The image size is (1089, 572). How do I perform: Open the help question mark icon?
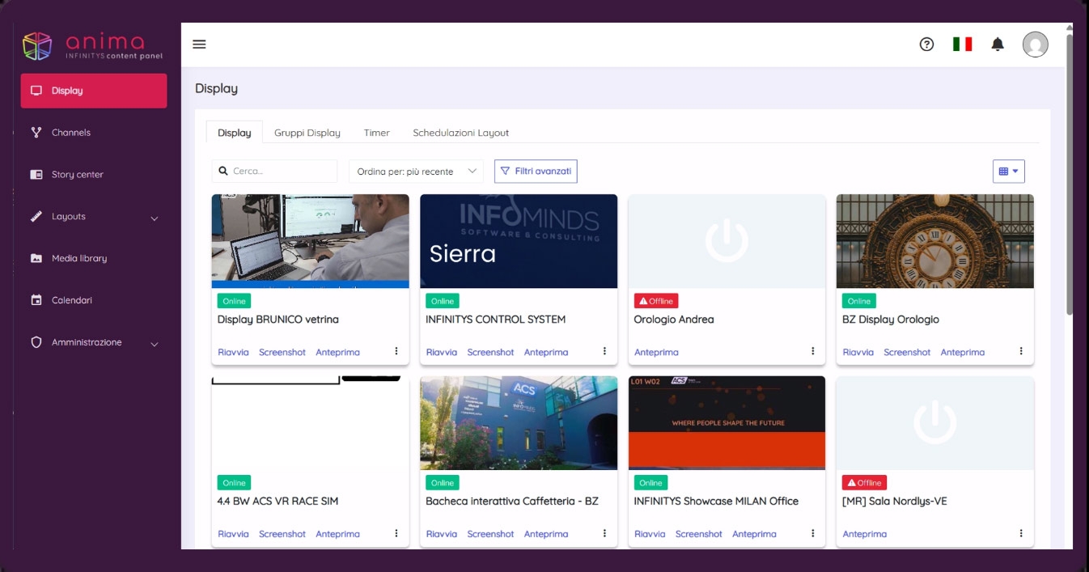click(926, 44)
